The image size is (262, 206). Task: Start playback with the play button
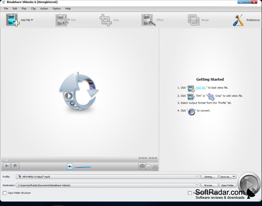click(7, 166)
